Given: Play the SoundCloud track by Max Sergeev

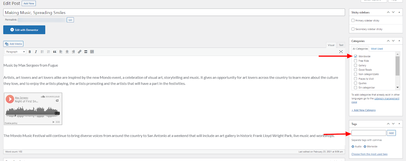Looking at the screenshot, I should pyautogui.click(x=10, y=99).
